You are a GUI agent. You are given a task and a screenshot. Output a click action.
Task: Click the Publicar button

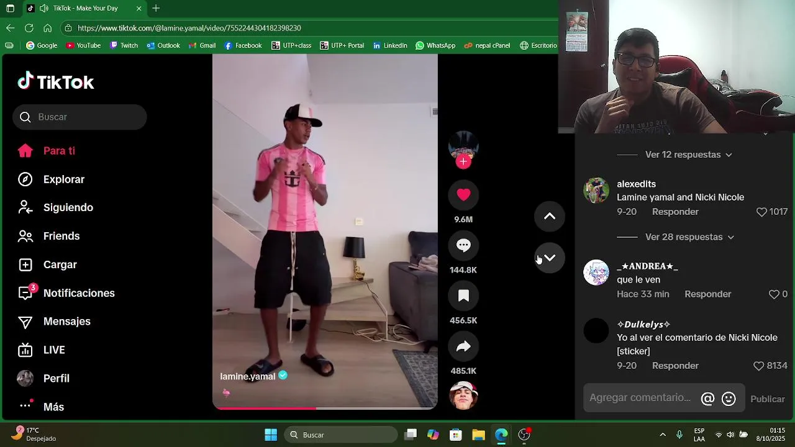(768, 399)
